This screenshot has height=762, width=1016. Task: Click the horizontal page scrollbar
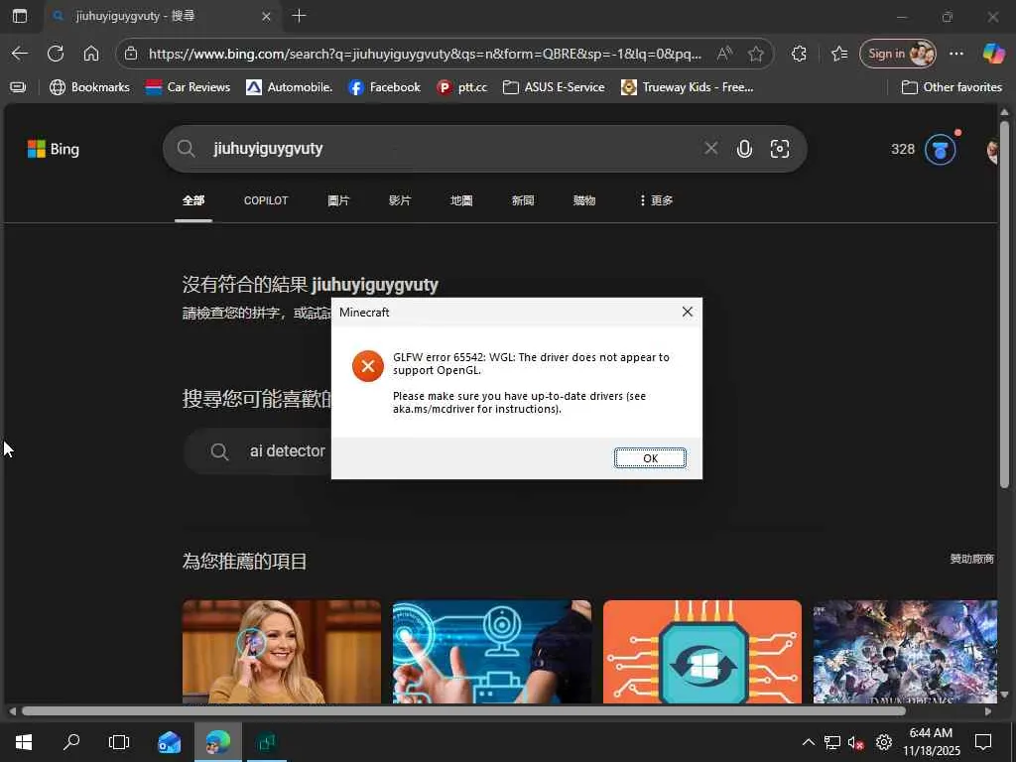tap(463, 710)
